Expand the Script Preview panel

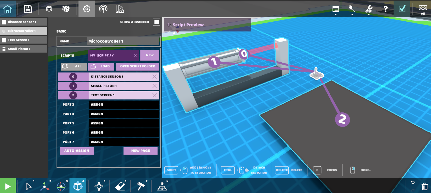coord(207,25)
